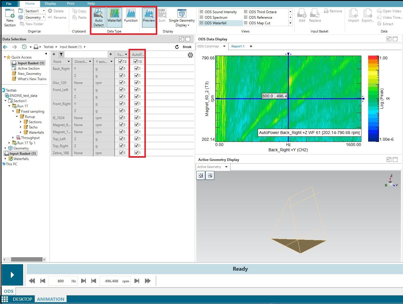Select Active Section in Quick Access

point(29,68)
